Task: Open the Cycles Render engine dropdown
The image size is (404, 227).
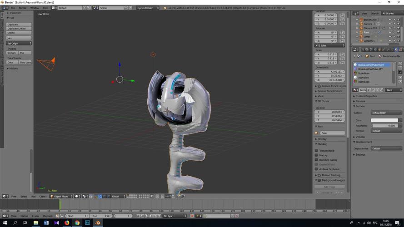Action: pyautogui.click(x=148, y=8)
